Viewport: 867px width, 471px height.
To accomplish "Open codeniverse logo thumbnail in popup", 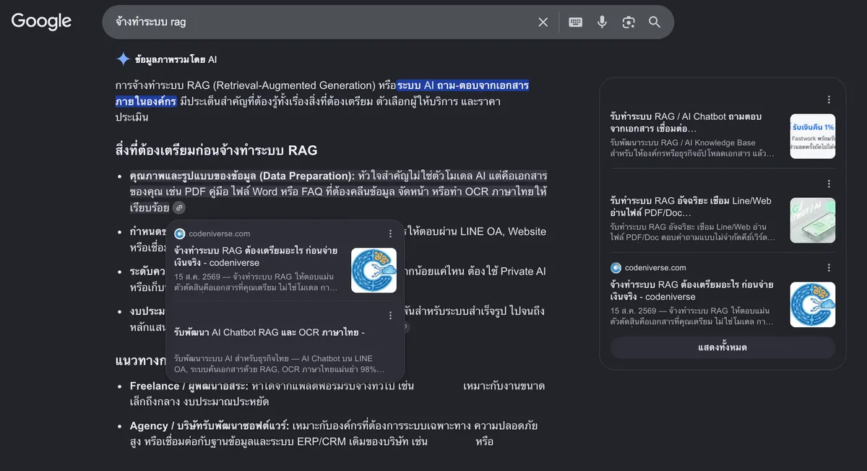I will [x=374, y=270].
